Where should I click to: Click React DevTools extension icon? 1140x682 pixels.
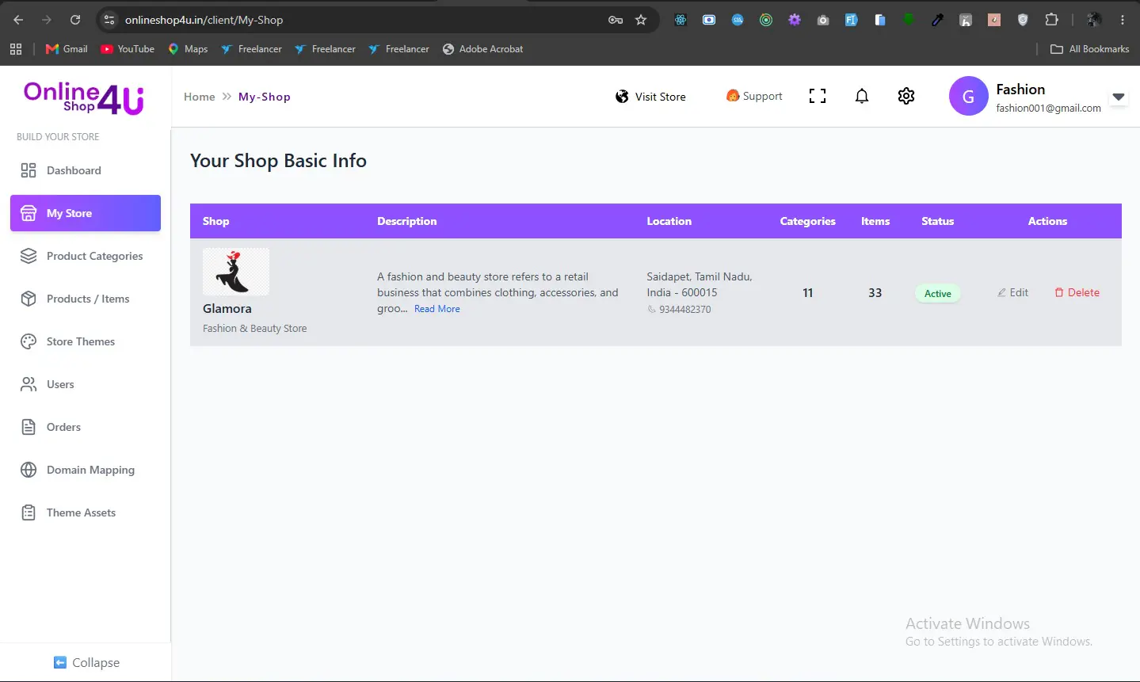point(681,20)
